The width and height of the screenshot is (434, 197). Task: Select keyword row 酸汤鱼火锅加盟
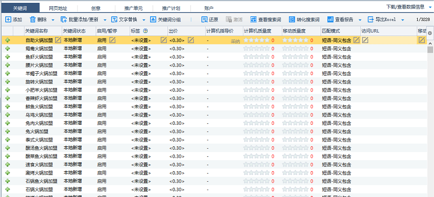(x=214, y=148)
